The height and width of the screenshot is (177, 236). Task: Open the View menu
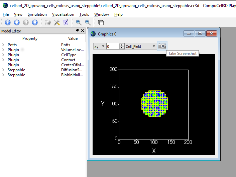point(18,14)
